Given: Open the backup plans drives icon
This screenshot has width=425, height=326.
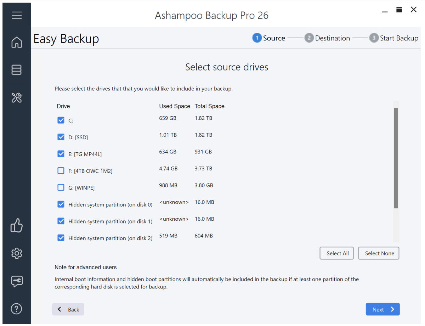Looking at the screenshot, I should click(17, 70).
